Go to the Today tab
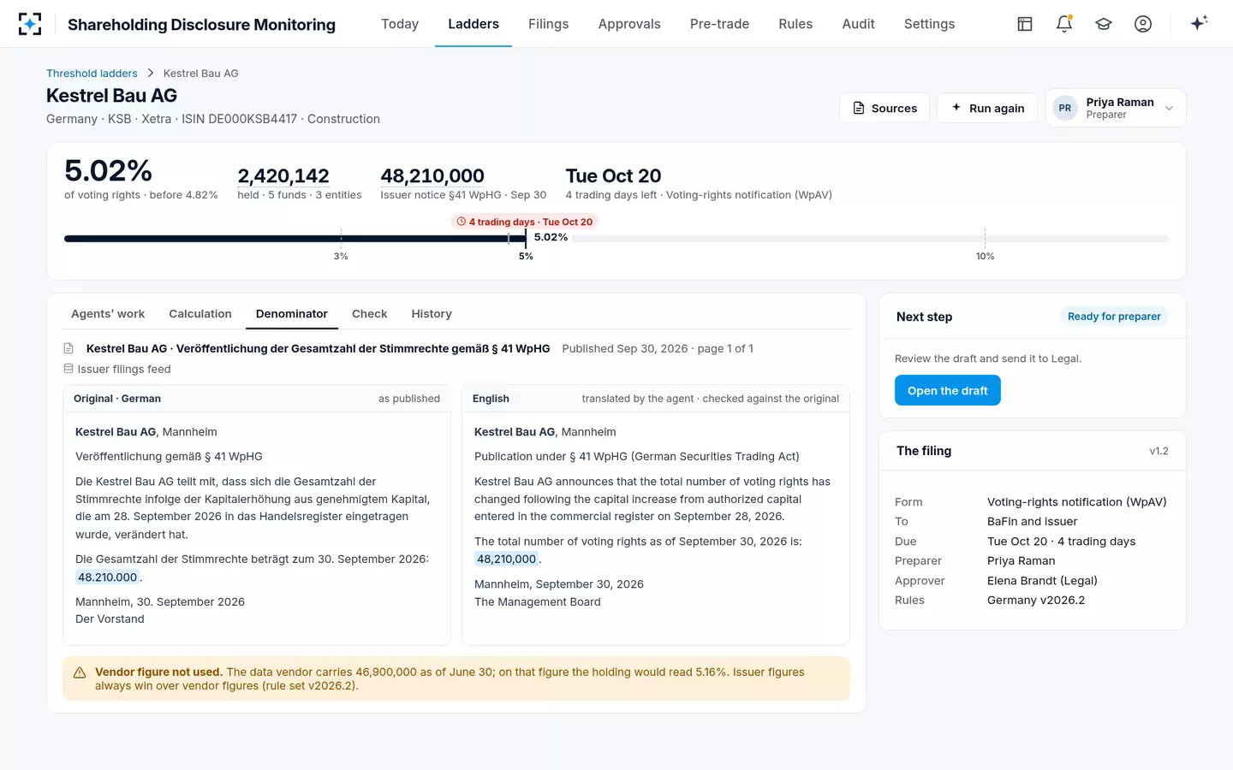Viewport: 1233px width, 770px height. (400, 24)
